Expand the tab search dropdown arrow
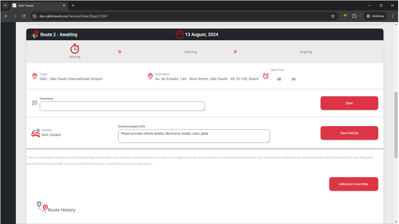399x224 pixels. pos(6,6)
